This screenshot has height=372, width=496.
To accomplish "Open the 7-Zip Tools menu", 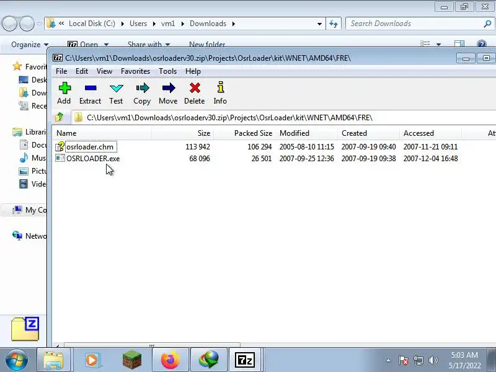I will click(x=167, y=71).
